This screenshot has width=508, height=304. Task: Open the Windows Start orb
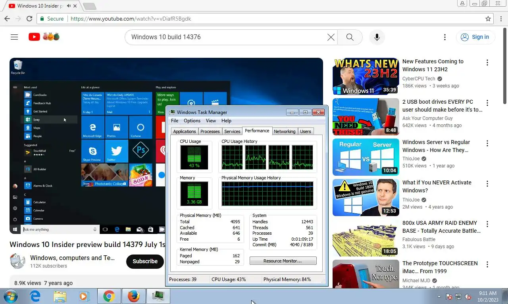[x=10, y=296]
